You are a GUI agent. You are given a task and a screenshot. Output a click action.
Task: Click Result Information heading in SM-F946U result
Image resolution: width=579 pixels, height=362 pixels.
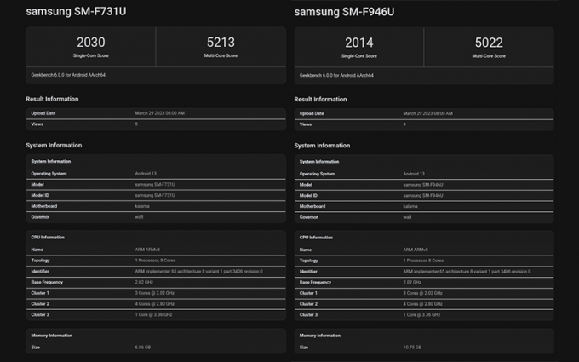[x=320, y=100]
